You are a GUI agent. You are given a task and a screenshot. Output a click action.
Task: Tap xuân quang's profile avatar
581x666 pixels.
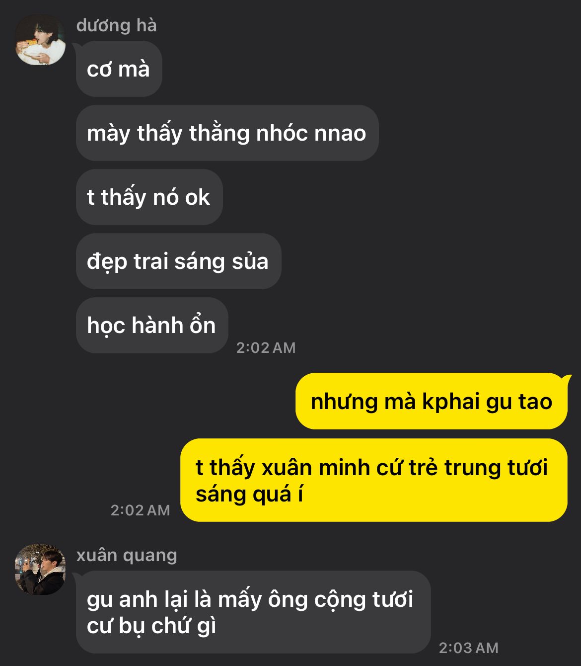40,570
